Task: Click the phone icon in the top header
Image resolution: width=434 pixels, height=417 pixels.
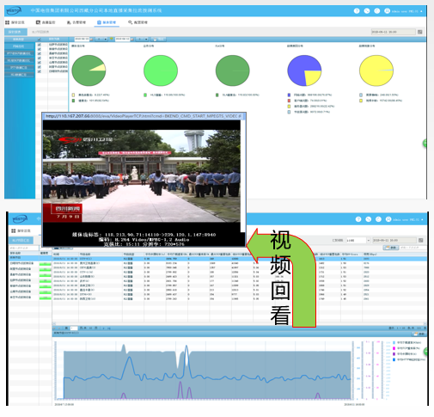Action: click(367, 11)
